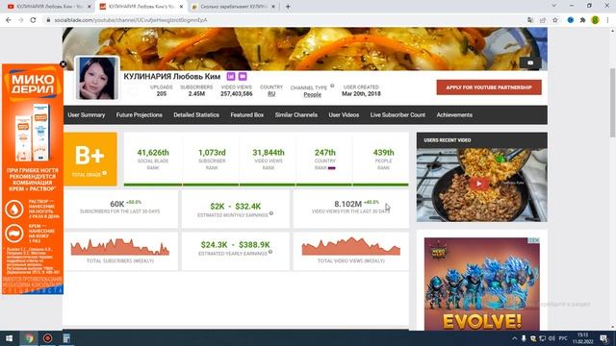Image resolution: width=616 pixels, height=346 pixels.
Task: Click the 1,073rd subscriber rank
Action: [x=212, y=152]
